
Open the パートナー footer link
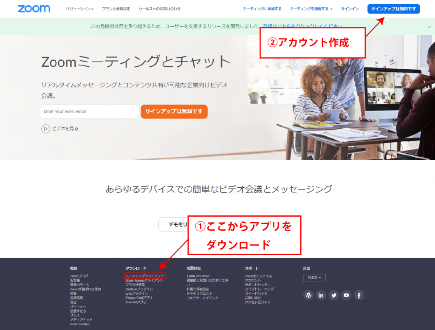[78, 307]
